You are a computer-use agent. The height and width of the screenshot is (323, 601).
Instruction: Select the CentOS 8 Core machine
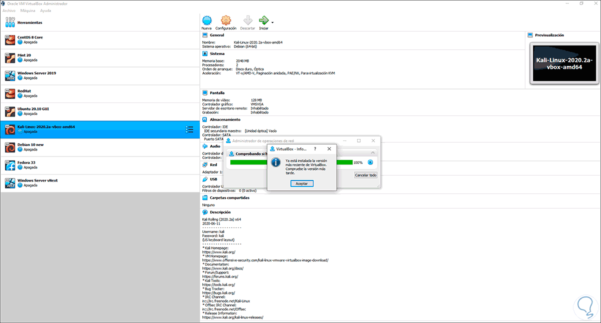pyautogui.click(x=100, y=40)
